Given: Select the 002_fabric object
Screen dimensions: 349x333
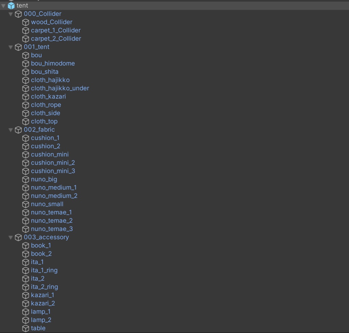Looking at the screenshot, I should pos(39,129).
